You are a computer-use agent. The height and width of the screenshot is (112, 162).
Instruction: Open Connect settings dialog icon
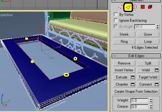coord(157,84)
